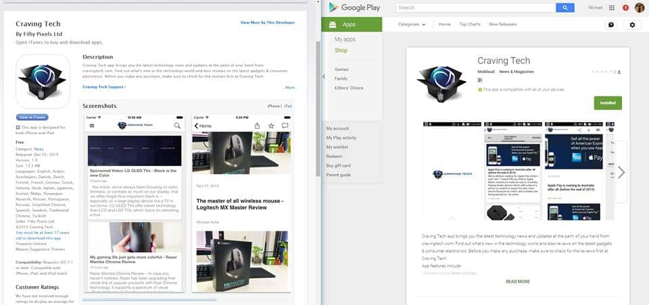Click View More by This Developer

(x=268, y=22)
